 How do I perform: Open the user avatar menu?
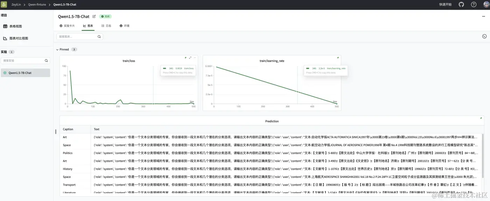pyautogui.click(x=486, y=5)
